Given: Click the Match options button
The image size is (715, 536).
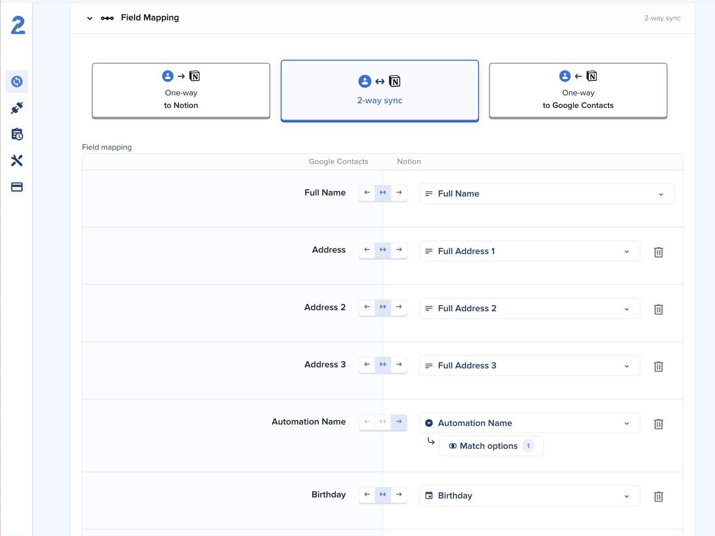Looking at the screenshot, I should [x=491, y=446].
